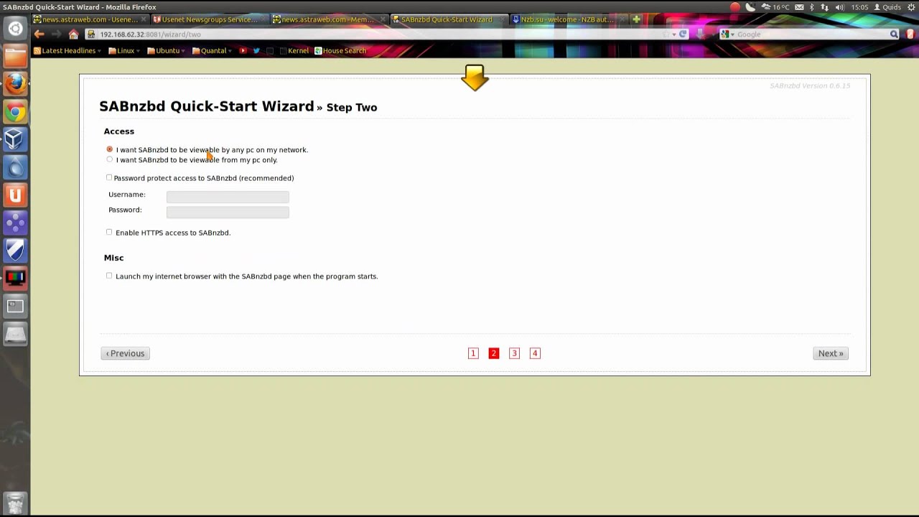Open the sound volume indicator
Screen dimensions: 919x517
pos(839,7)
